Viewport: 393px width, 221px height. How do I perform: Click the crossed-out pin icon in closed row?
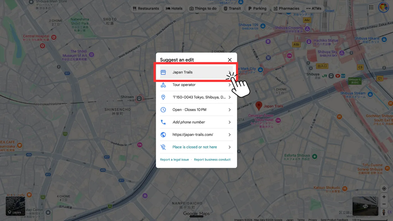click(163, 147)
